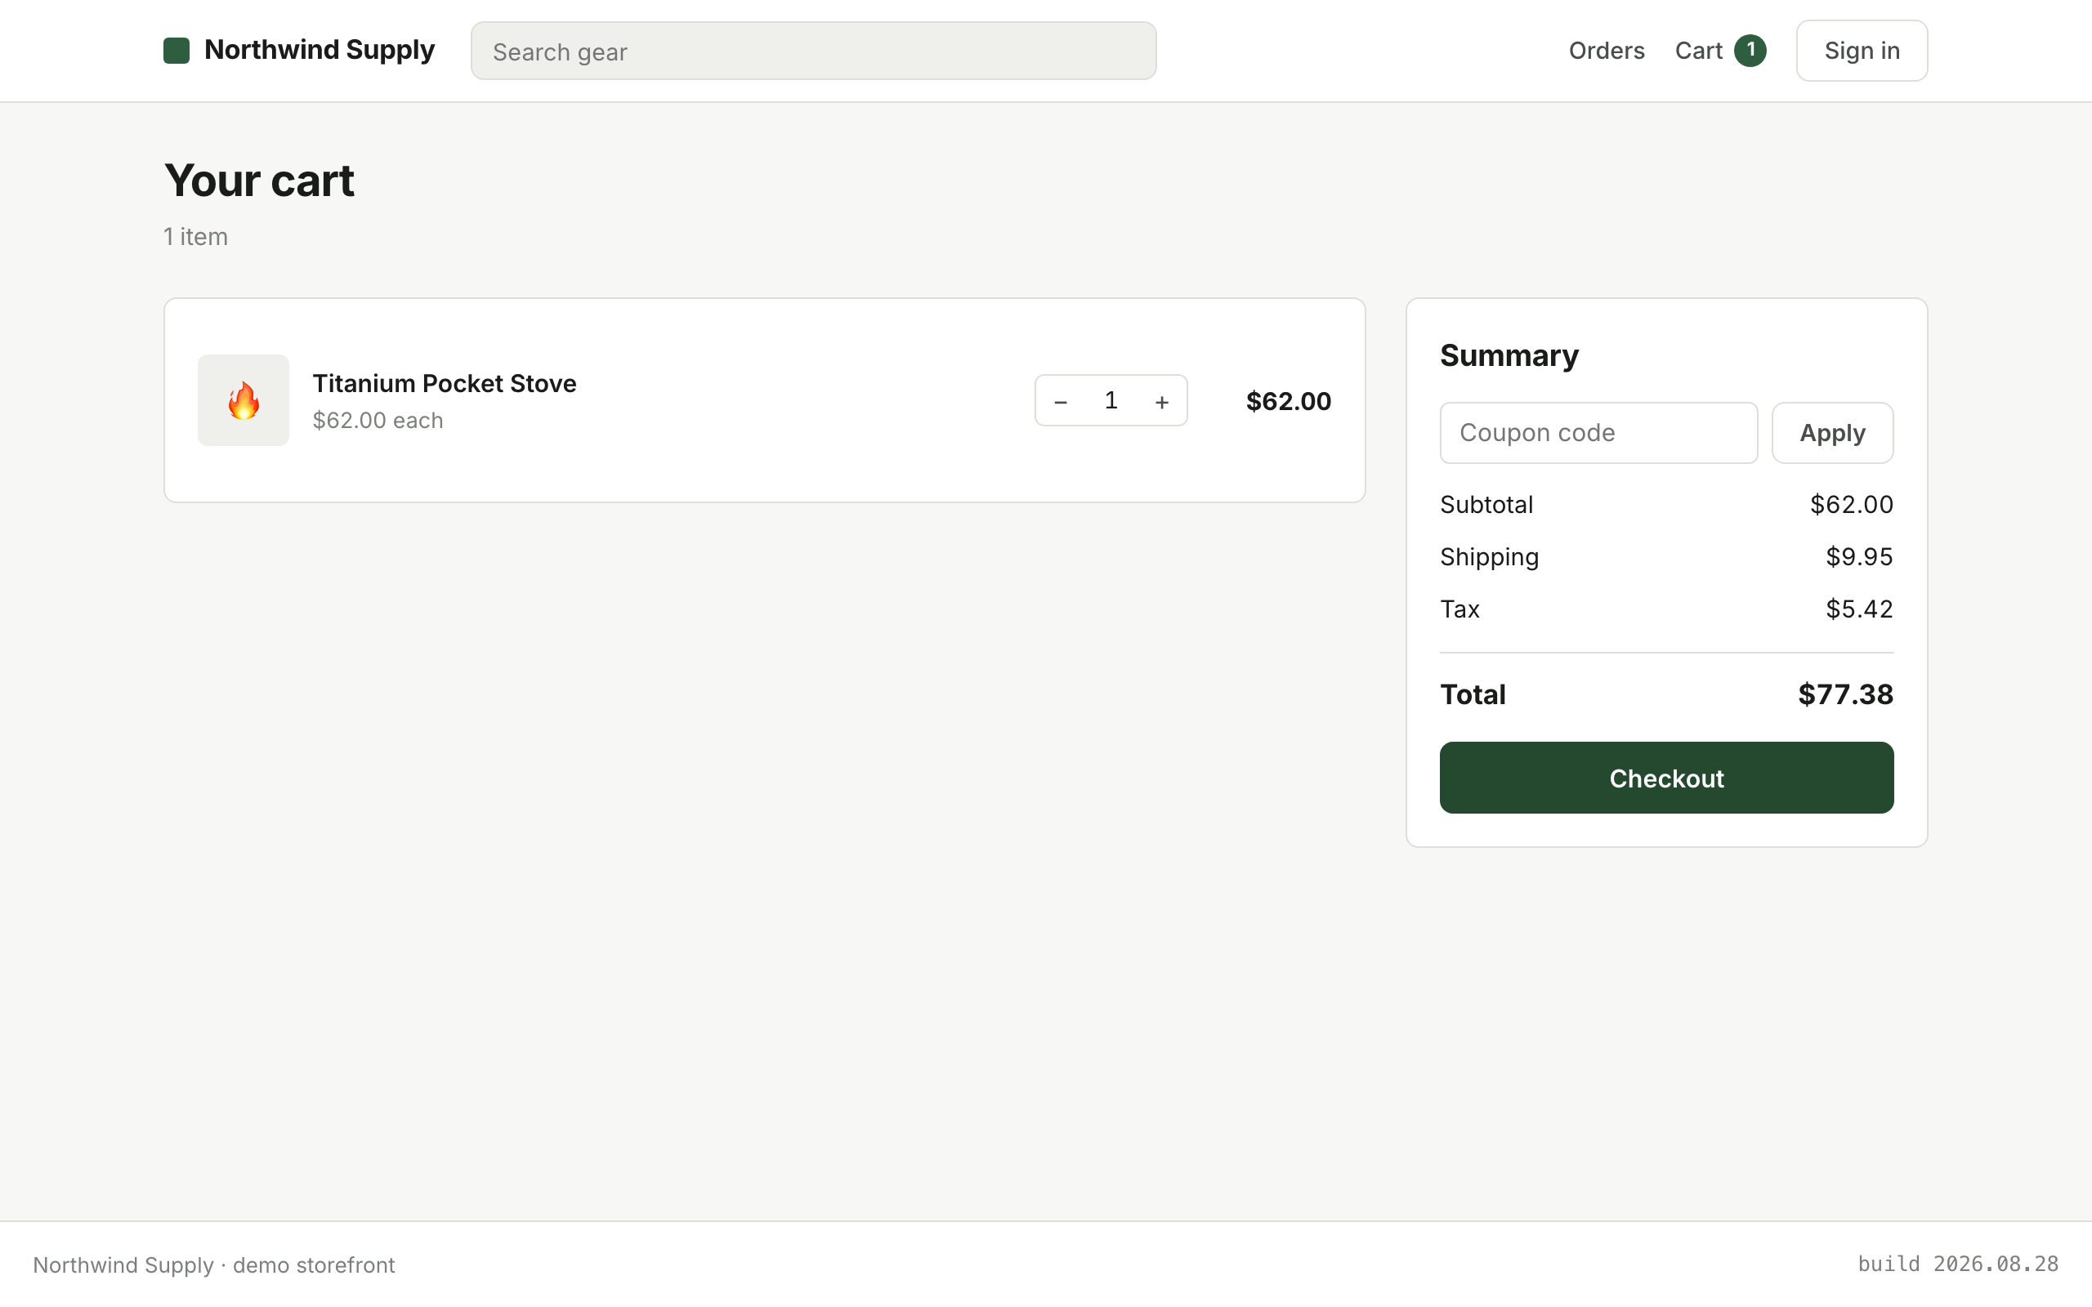The height and width of the screenshot is (1307, 2092).
Task: Focus the Search gear field
Action: coord(813,51)
